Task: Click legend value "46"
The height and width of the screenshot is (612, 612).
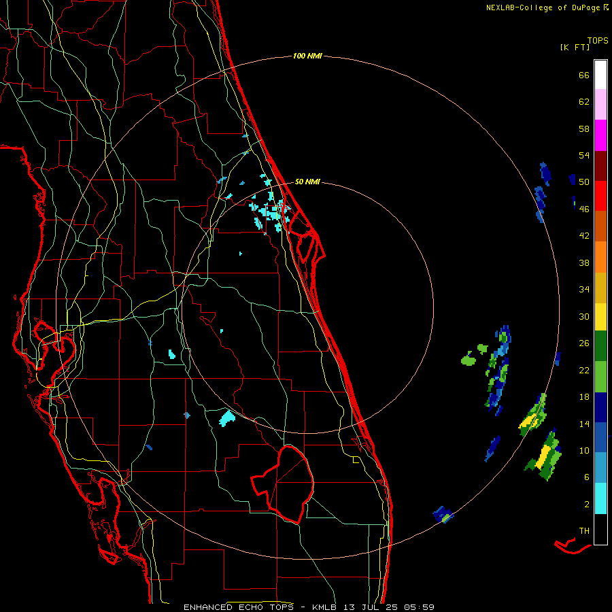Action: point(584,209)
